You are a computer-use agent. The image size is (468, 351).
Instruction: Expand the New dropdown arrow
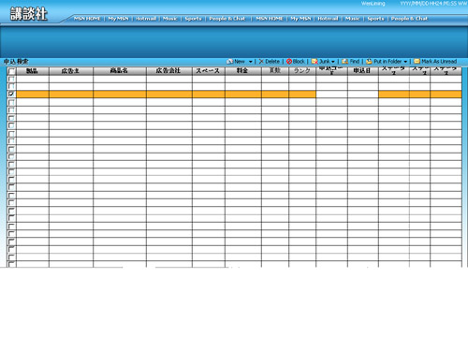coord(250,62)
